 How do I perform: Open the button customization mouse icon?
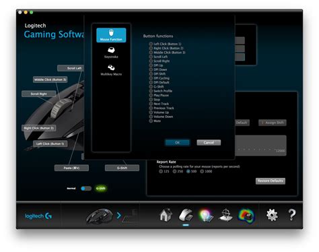[186, 215]
